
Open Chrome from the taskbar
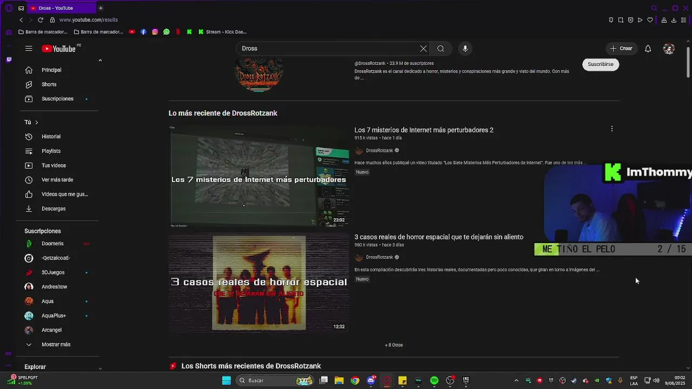point(355,380)
